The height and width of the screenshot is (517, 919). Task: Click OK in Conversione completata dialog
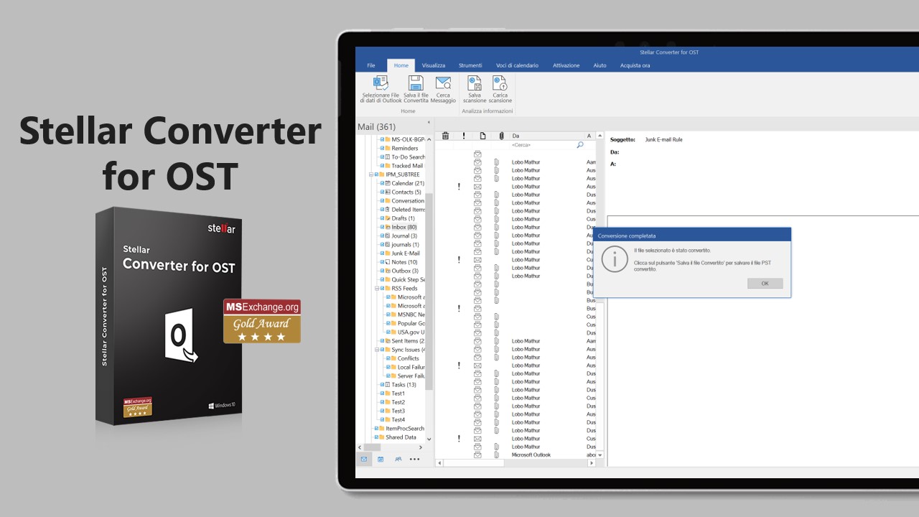coord(765,284)
